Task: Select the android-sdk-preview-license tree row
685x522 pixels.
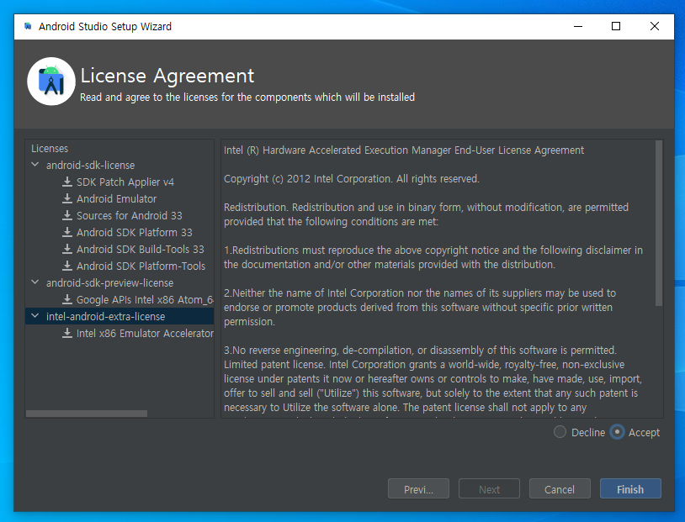Action: [119, 282]
